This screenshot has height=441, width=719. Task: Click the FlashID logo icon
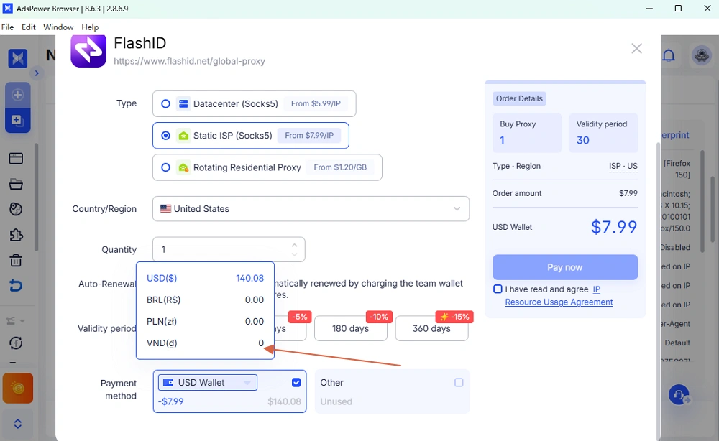tap(88, 51)
